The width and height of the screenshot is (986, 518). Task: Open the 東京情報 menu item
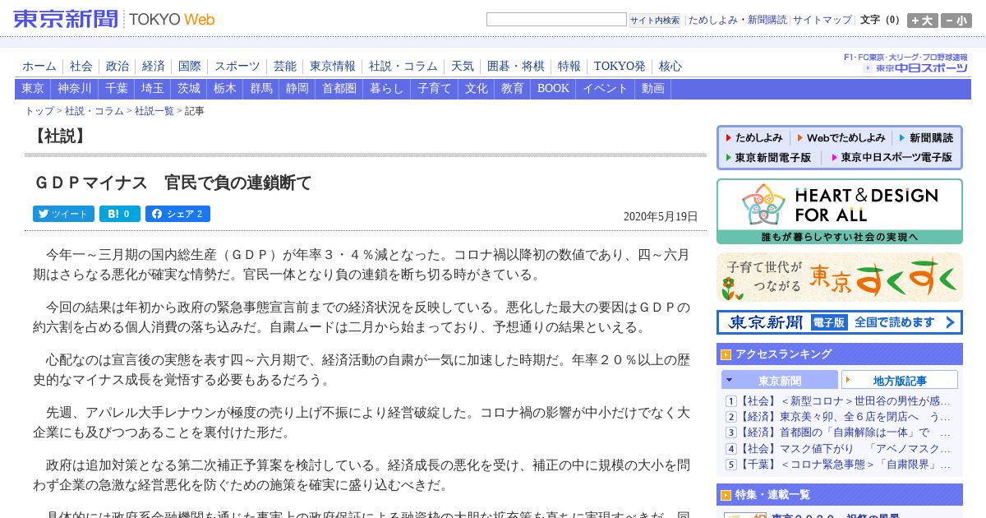[x=333, y=67]
